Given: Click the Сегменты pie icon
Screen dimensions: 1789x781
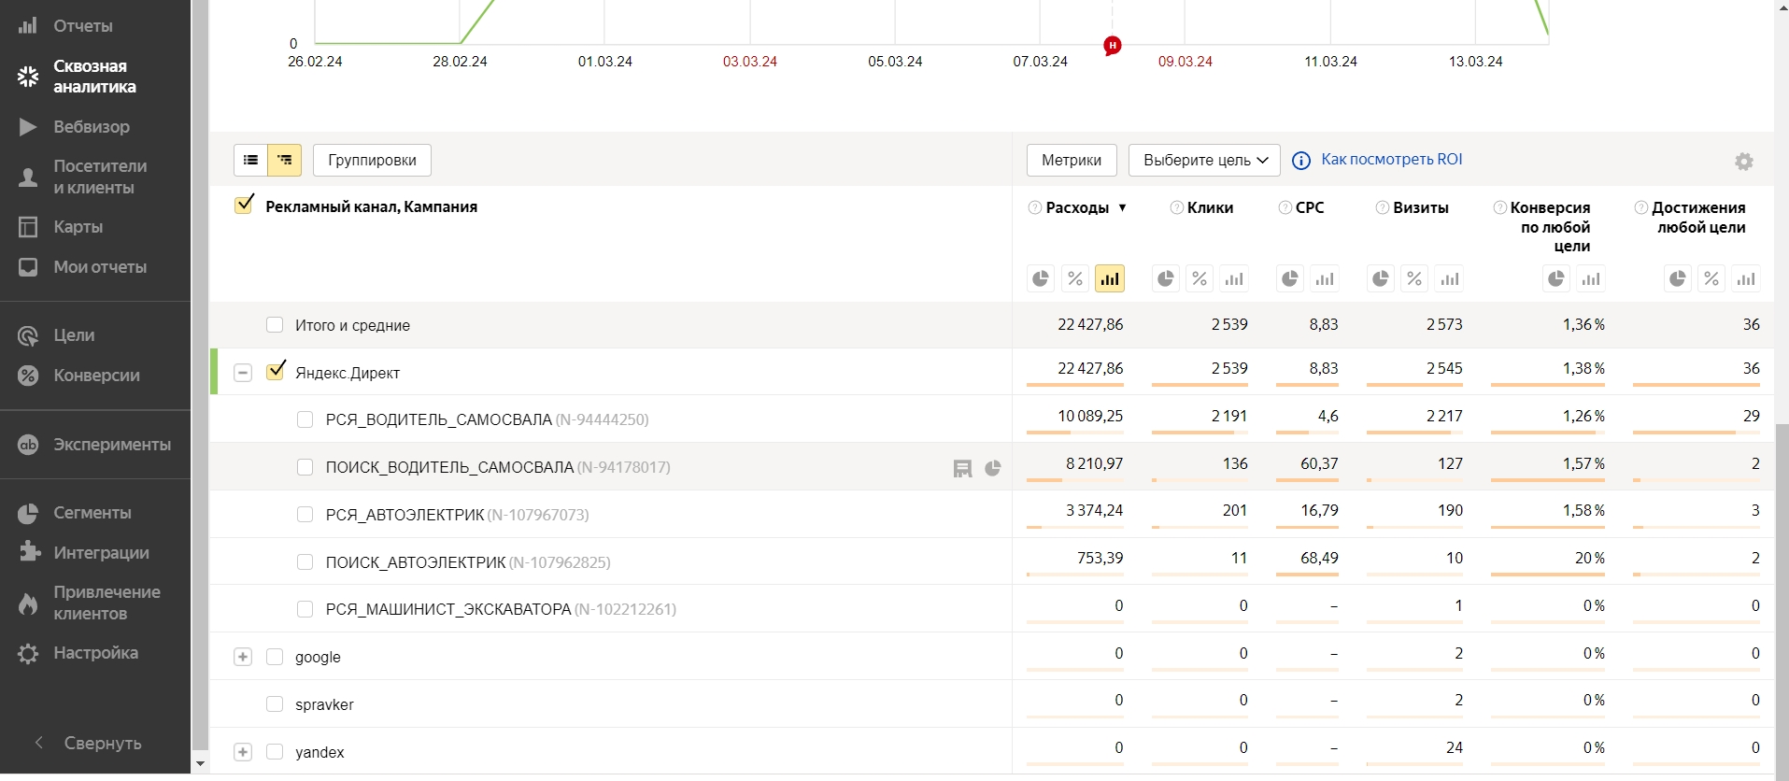Looking at the screenshot, I should tap(28, 513).
